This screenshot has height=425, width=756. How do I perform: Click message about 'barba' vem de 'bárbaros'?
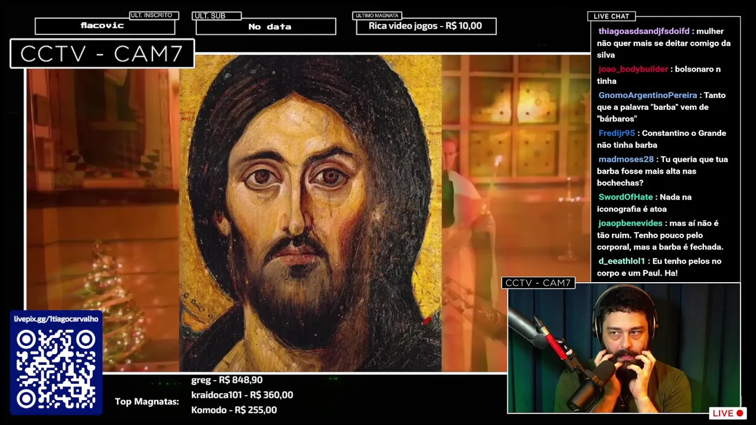pyautogui.click(x=661, y=107)
